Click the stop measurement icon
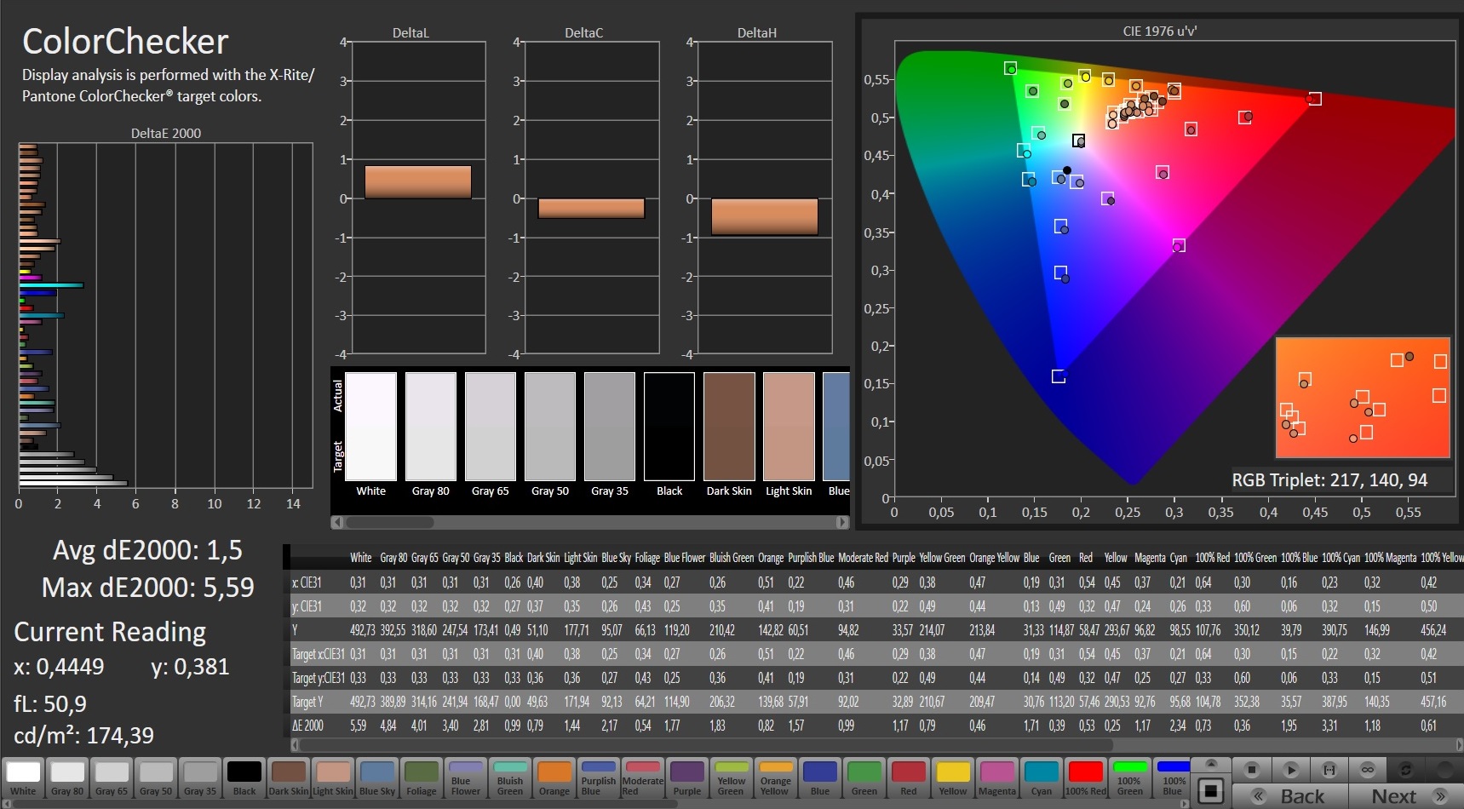 (1251, 770)
